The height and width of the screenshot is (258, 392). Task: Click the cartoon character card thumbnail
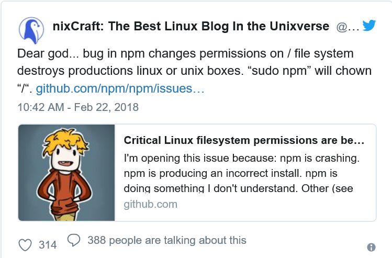point(66,172)
